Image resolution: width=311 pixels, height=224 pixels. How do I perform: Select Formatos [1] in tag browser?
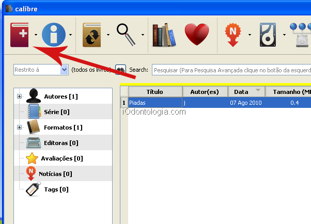click(63, 127)
